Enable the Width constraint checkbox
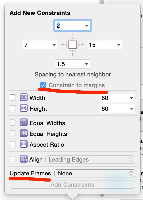The height and width of the screenshot is (200, 143). point(13,98)
